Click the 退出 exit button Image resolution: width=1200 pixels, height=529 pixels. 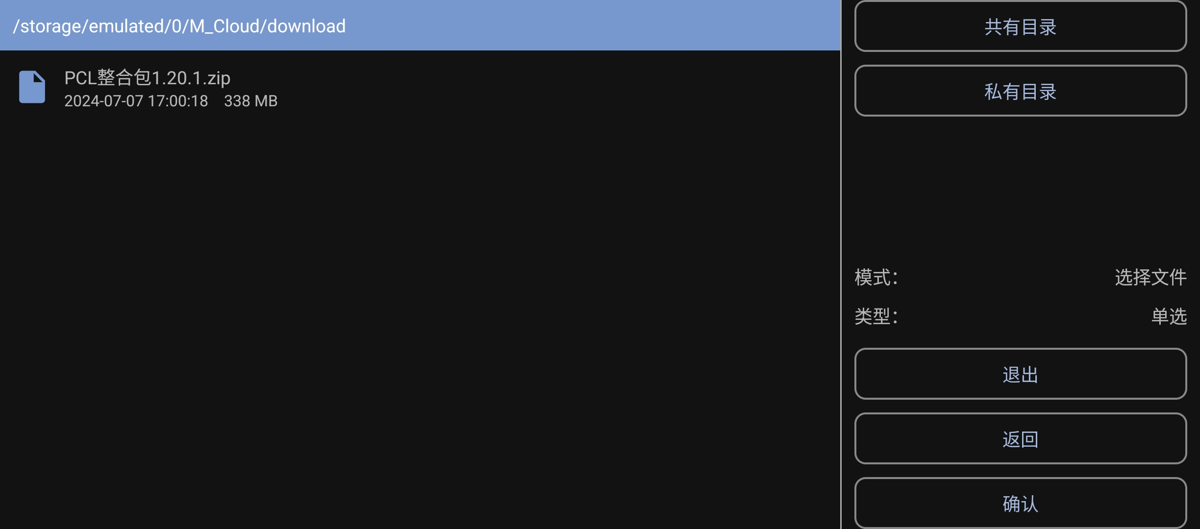(x=1021, y=374)
